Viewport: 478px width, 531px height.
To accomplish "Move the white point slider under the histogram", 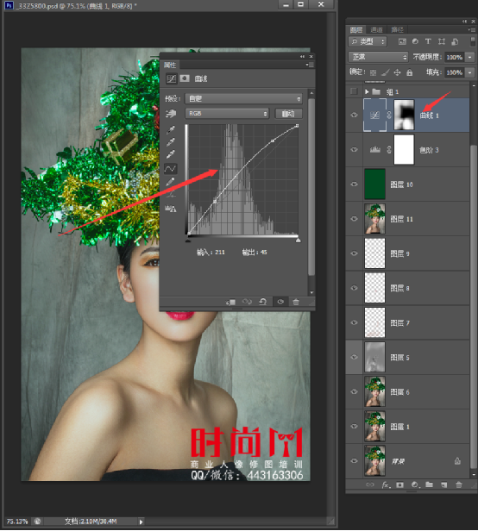I will (x=298, y=241).
